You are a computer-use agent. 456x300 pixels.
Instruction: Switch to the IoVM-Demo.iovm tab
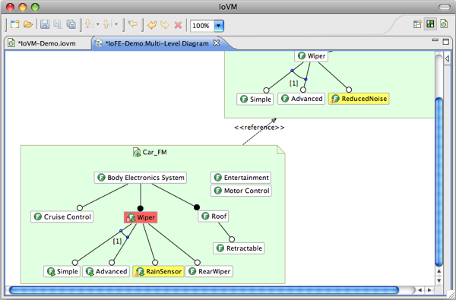(48, 43)
